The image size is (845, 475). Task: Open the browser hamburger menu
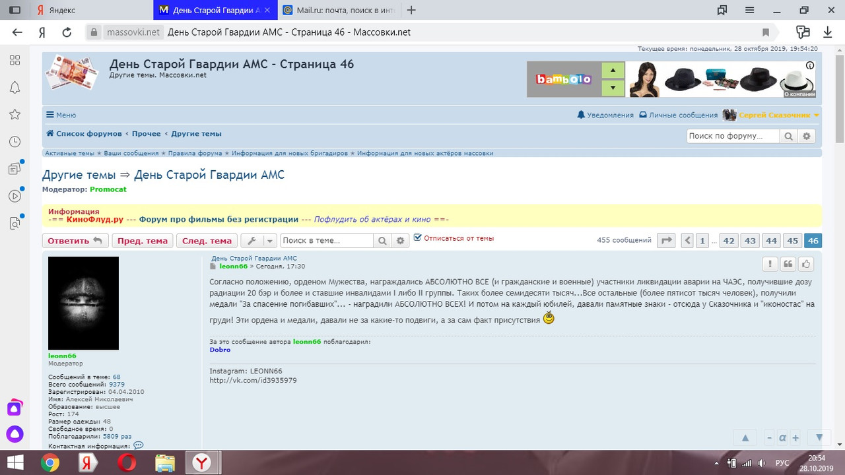749,10
